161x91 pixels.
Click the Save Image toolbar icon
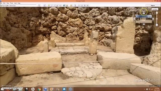pyautogui.click(x=85, y=6)
